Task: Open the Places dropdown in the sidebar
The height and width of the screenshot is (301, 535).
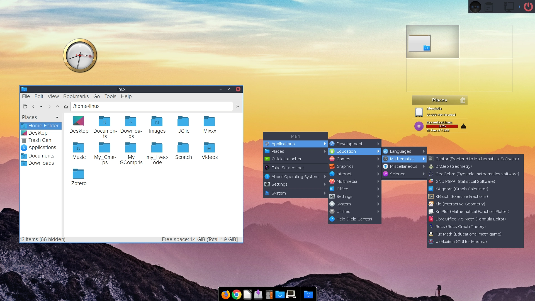Action: coord(57,117)
